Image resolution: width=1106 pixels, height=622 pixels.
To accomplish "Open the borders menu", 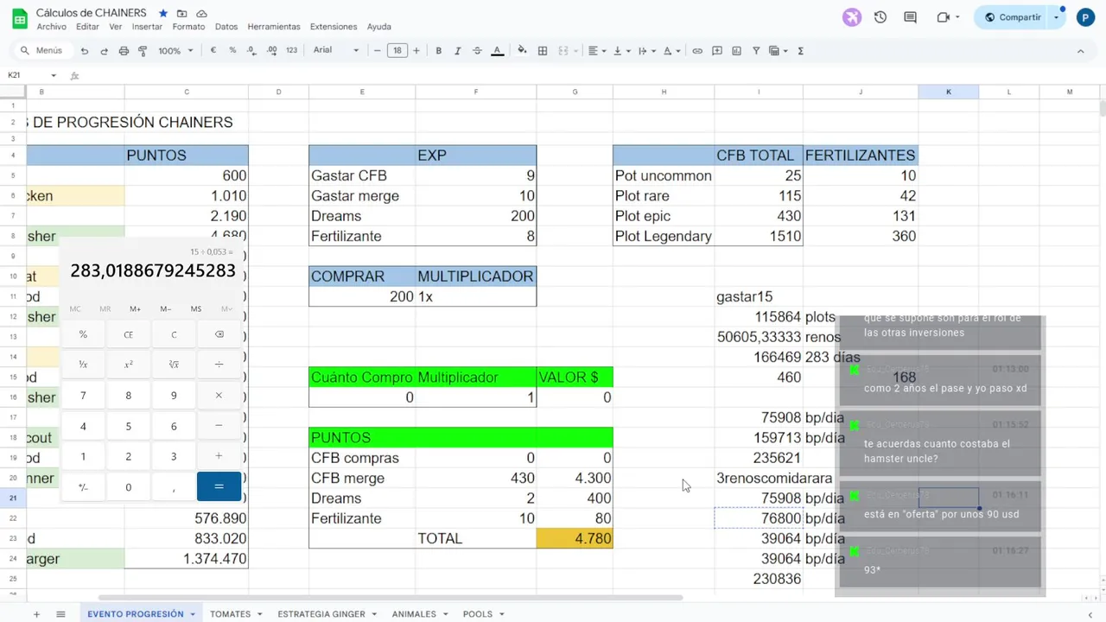I will tap(543, 51).
